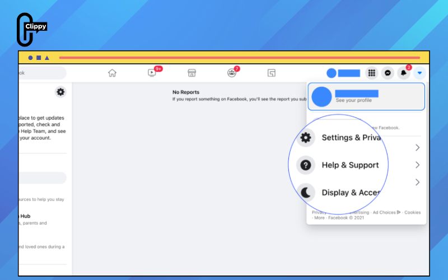Open the Gaming tab icon
Viewport: 448px width, 280px height.
click(272, 73)
